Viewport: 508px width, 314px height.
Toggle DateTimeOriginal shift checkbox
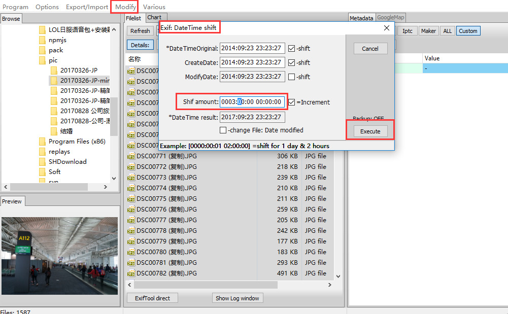point(292,49)
